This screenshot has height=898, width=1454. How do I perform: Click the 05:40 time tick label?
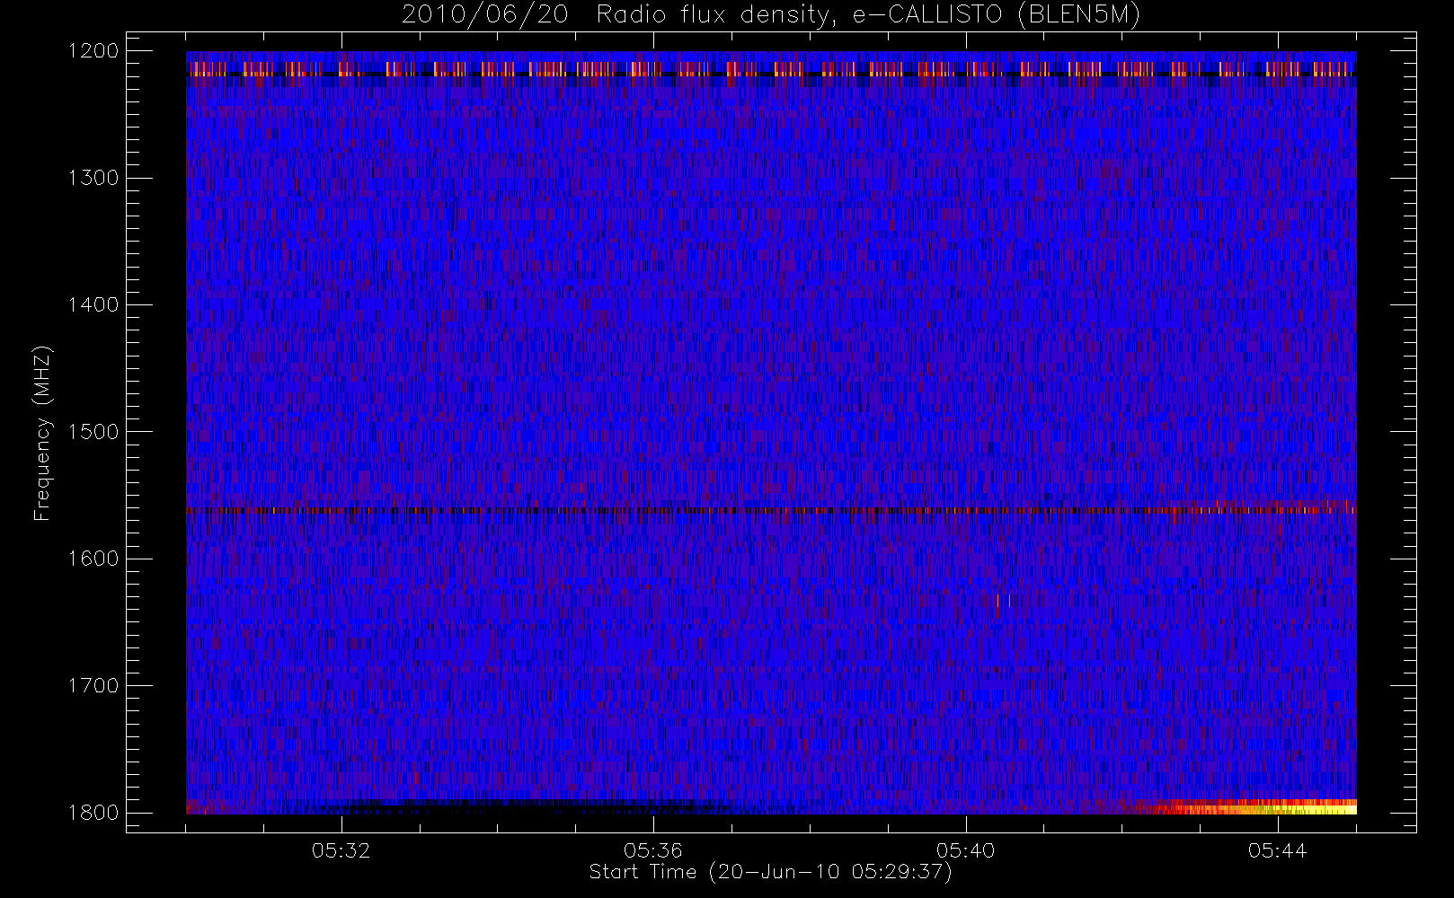point(966,850)
